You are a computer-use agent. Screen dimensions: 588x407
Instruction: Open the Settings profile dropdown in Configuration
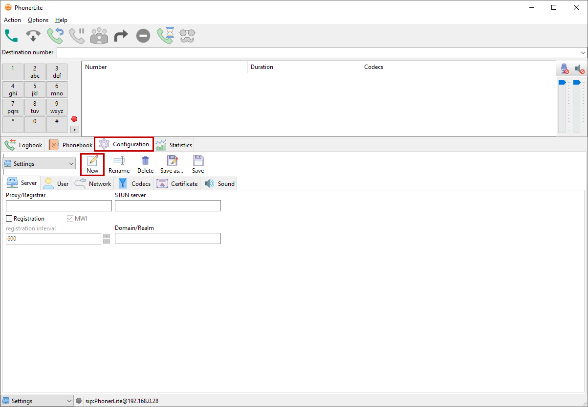pyautogui.click(x=39, y=164)
